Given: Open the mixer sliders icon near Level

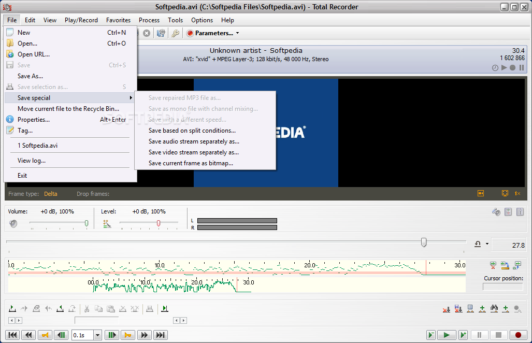Looking at the screenshot, I should 508,212.
